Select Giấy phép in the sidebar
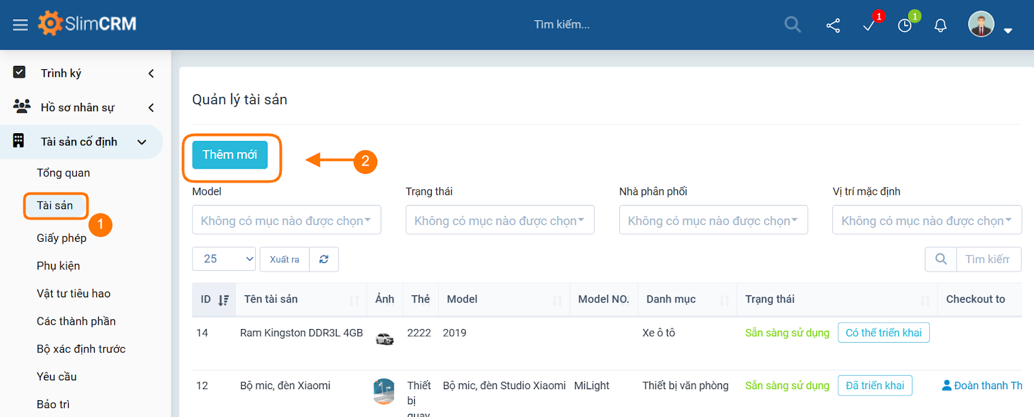 (61, 238)
